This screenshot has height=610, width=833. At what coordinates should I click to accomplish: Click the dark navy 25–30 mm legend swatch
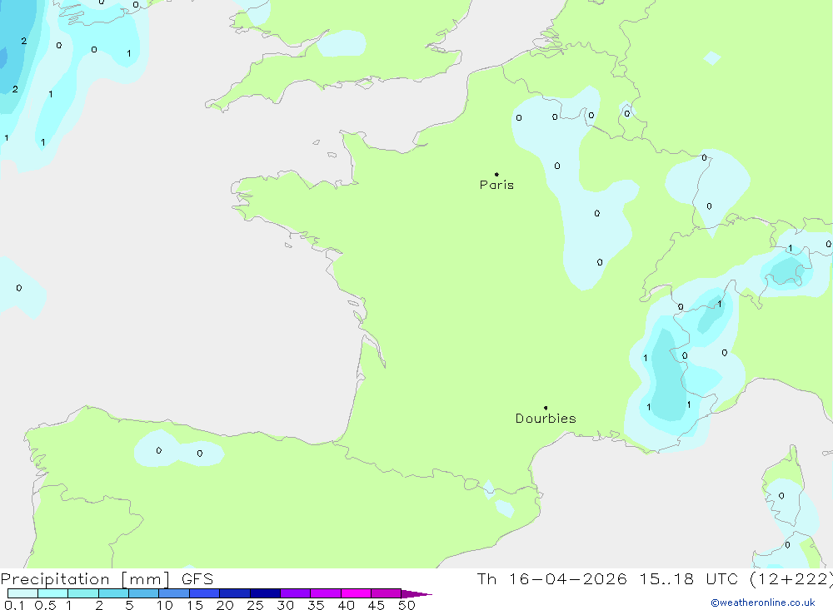click(x=265, y=593)
